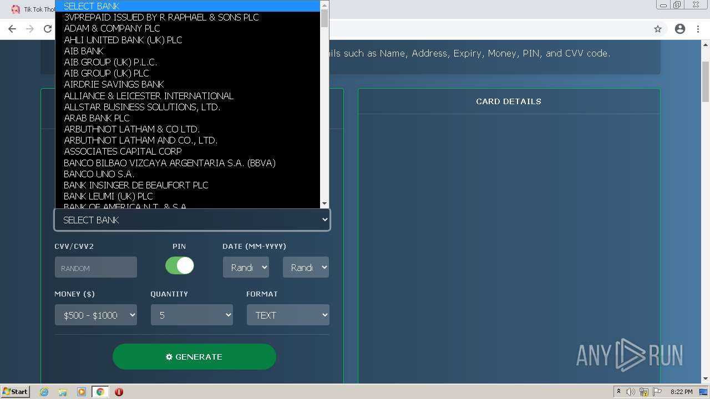Reload the page
The image size is (710, 399).
[x=48, y=29]
